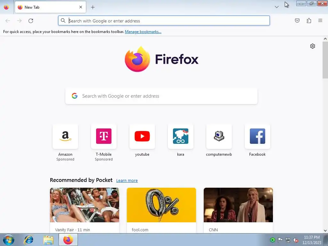Viewport: 328px width, 246px height.
Task: Click the Pocket Learn more link
Action: 127,181
